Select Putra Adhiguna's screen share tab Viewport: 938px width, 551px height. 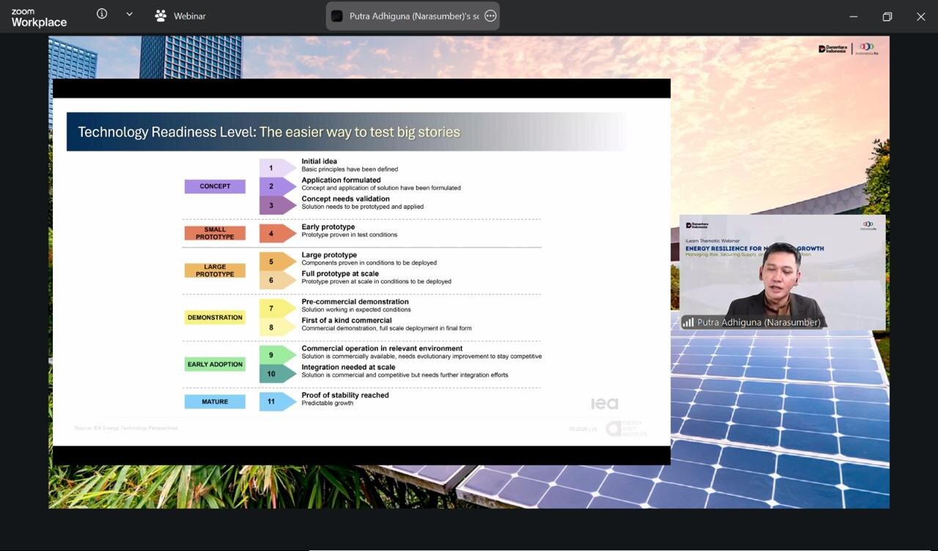pyautogui.click(x=413, y=16)
